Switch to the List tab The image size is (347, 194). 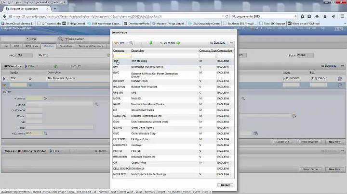pos(6,46)
